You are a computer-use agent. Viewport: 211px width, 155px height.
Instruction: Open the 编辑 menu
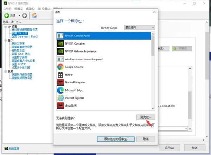(x=19, y=9)
